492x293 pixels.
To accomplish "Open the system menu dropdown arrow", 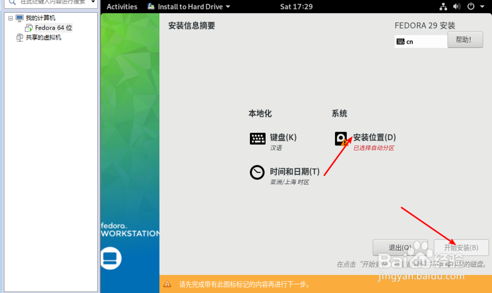I will click(482, 6).
